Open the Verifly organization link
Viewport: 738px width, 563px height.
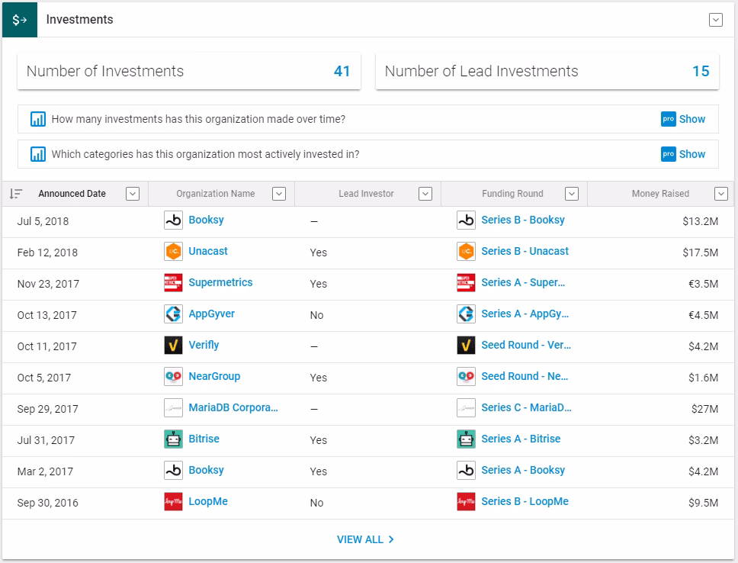(204, 345)
